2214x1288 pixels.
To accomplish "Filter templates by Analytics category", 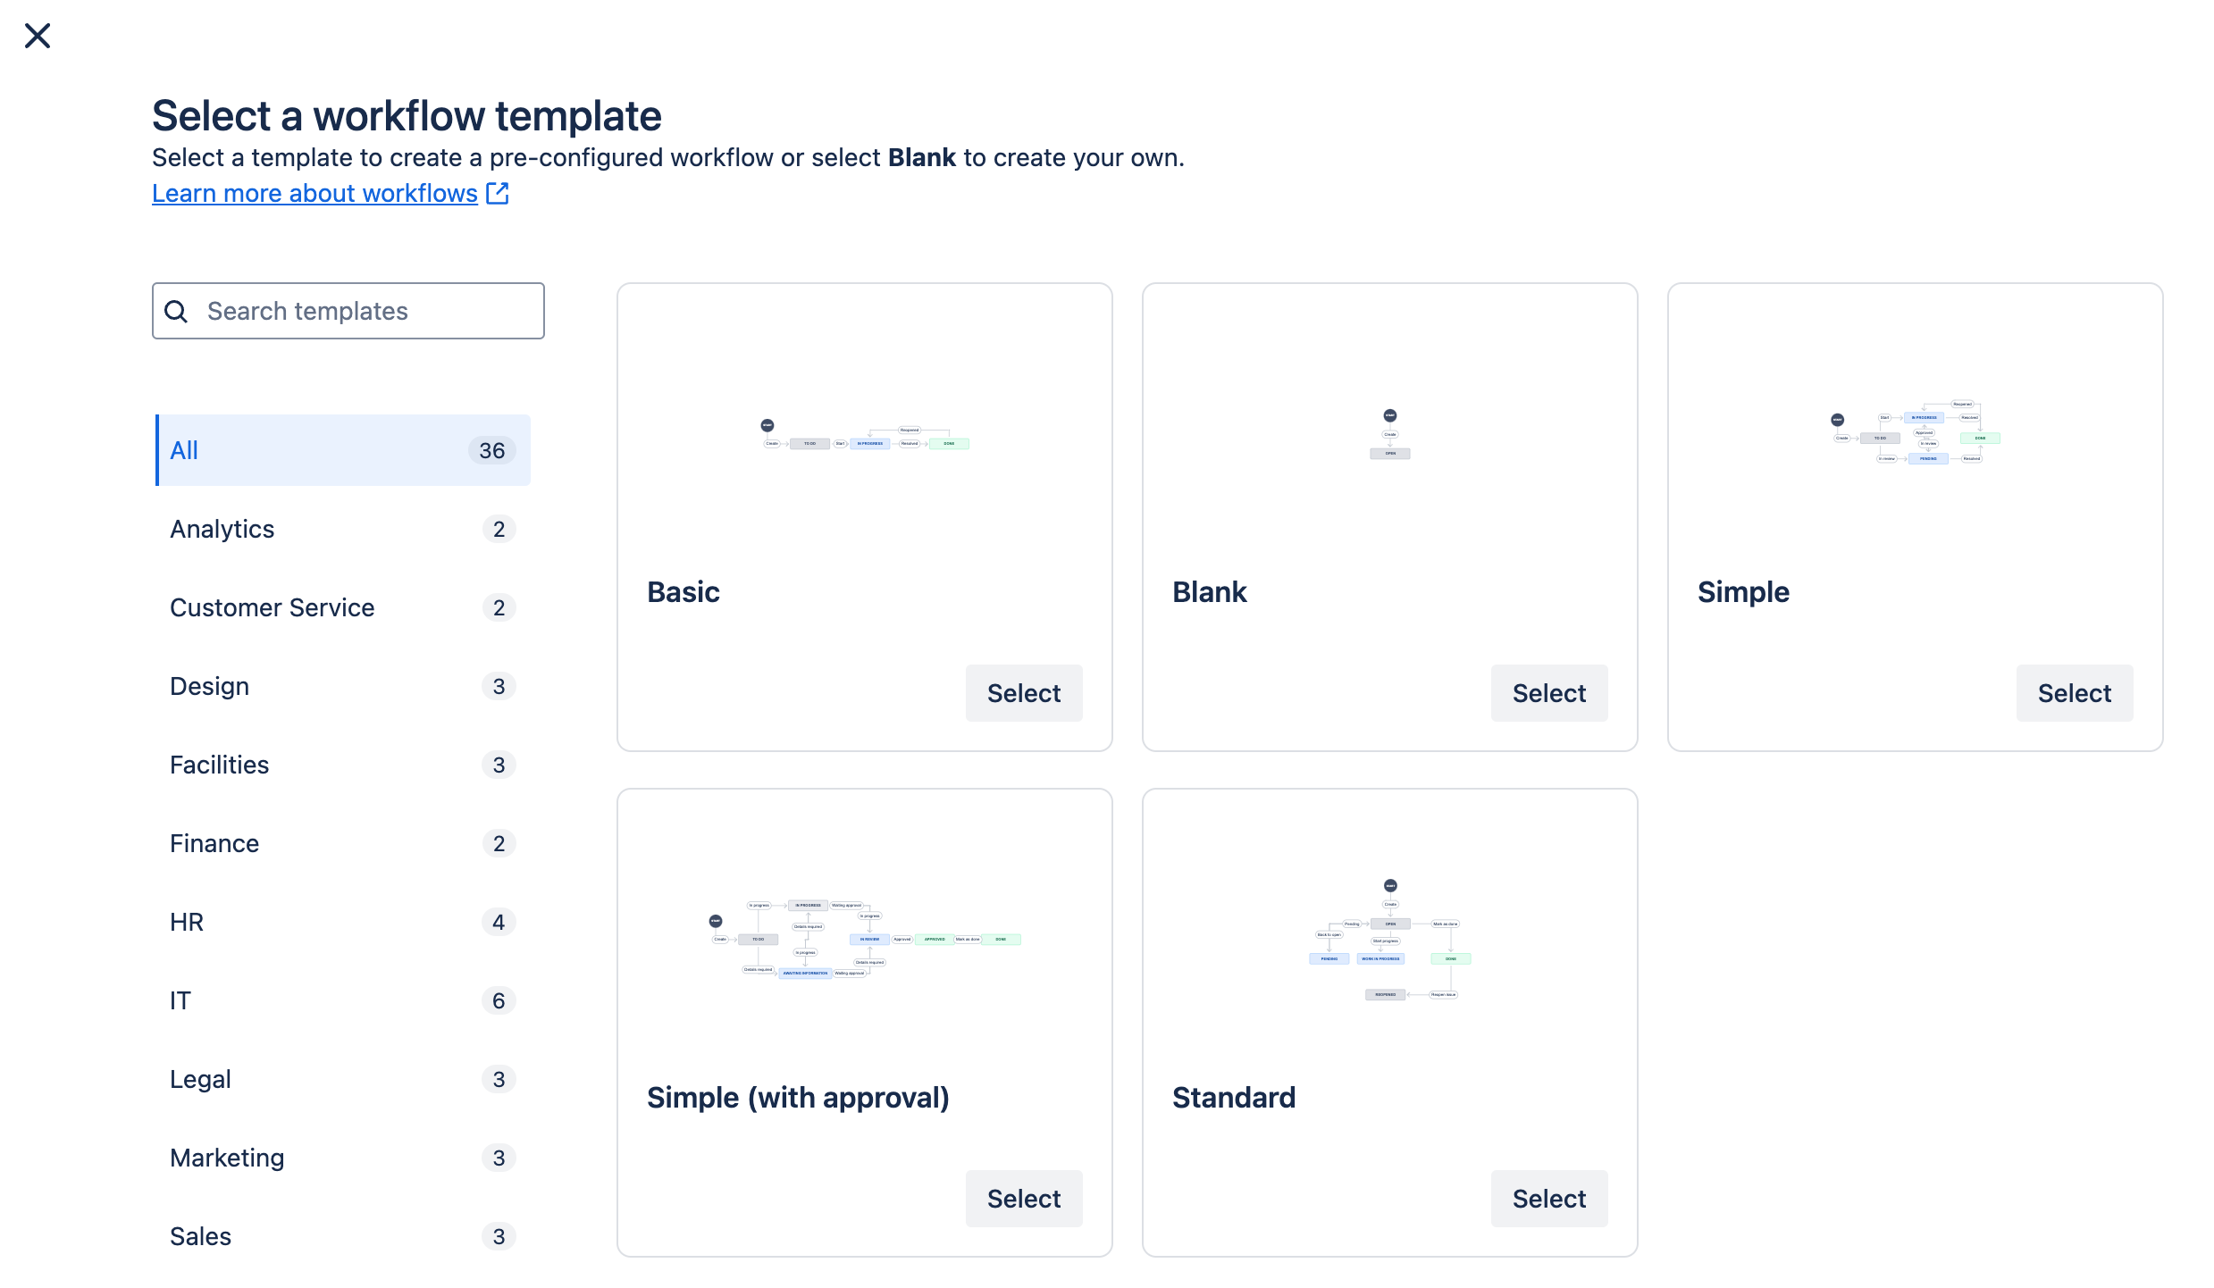I will click(x=343, y=529).
